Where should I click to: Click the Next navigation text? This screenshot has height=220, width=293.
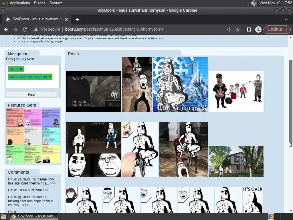pyautogui.click(x=30, y=59)
